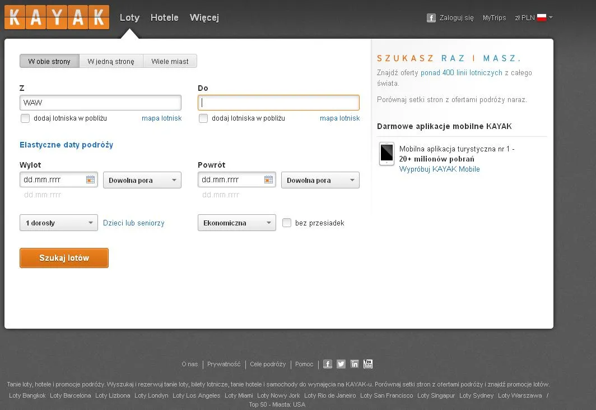The height and width of the screenshot is (410, 596).
Task: Open the Top 50 - Miasta link
Action: click(x=269, y=404)
